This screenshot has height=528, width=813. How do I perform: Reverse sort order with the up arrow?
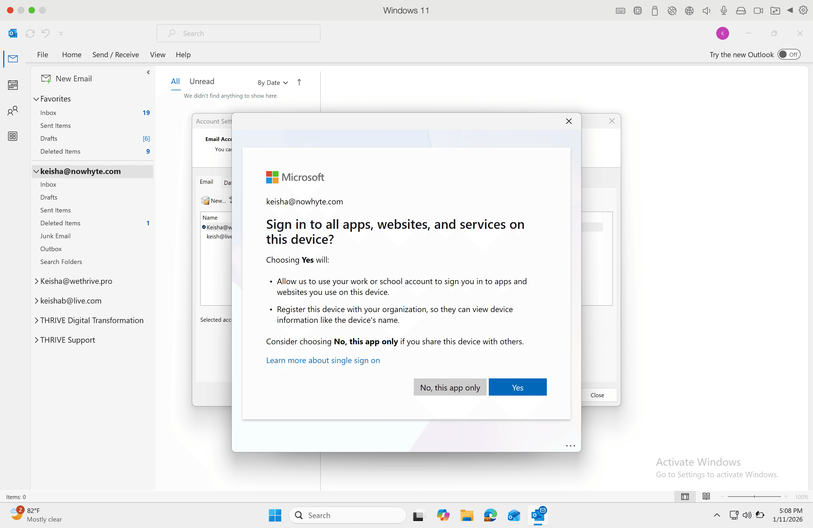click(299, 82)
